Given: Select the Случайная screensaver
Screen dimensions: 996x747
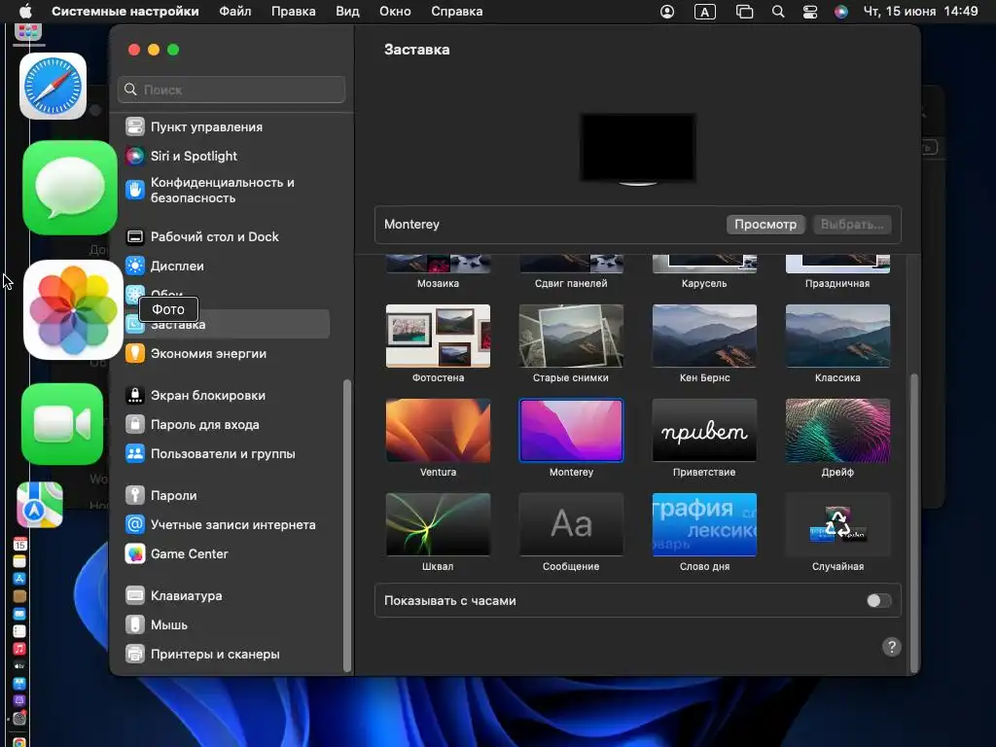Looking at the screenshot, I should 837,524.
